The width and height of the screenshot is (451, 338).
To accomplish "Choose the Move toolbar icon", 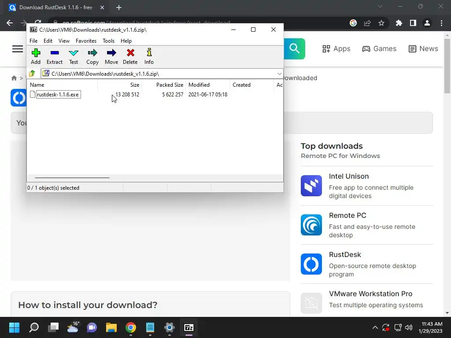I will [x=111, y=56].
